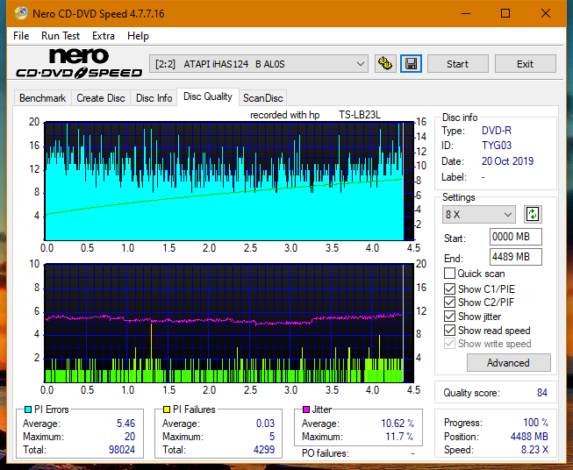
Task: Switch to the Disc Info tab
Action: coord(154,98)
